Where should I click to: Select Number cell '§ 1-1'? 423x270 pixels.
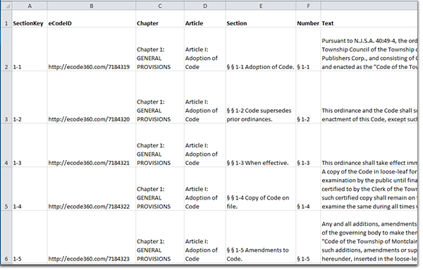[x=308, y=49]
